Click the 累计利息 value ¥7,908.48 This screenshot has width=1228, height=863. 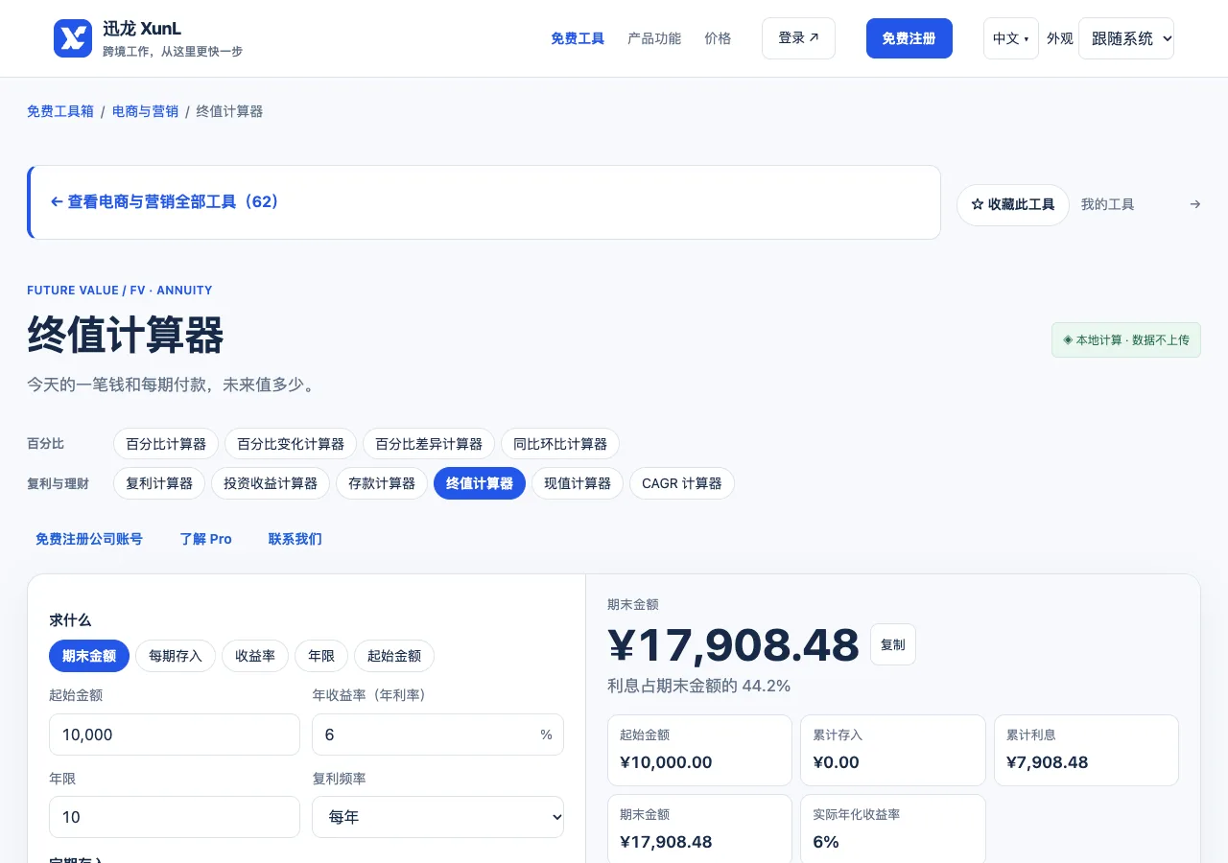coord(1048,762)
